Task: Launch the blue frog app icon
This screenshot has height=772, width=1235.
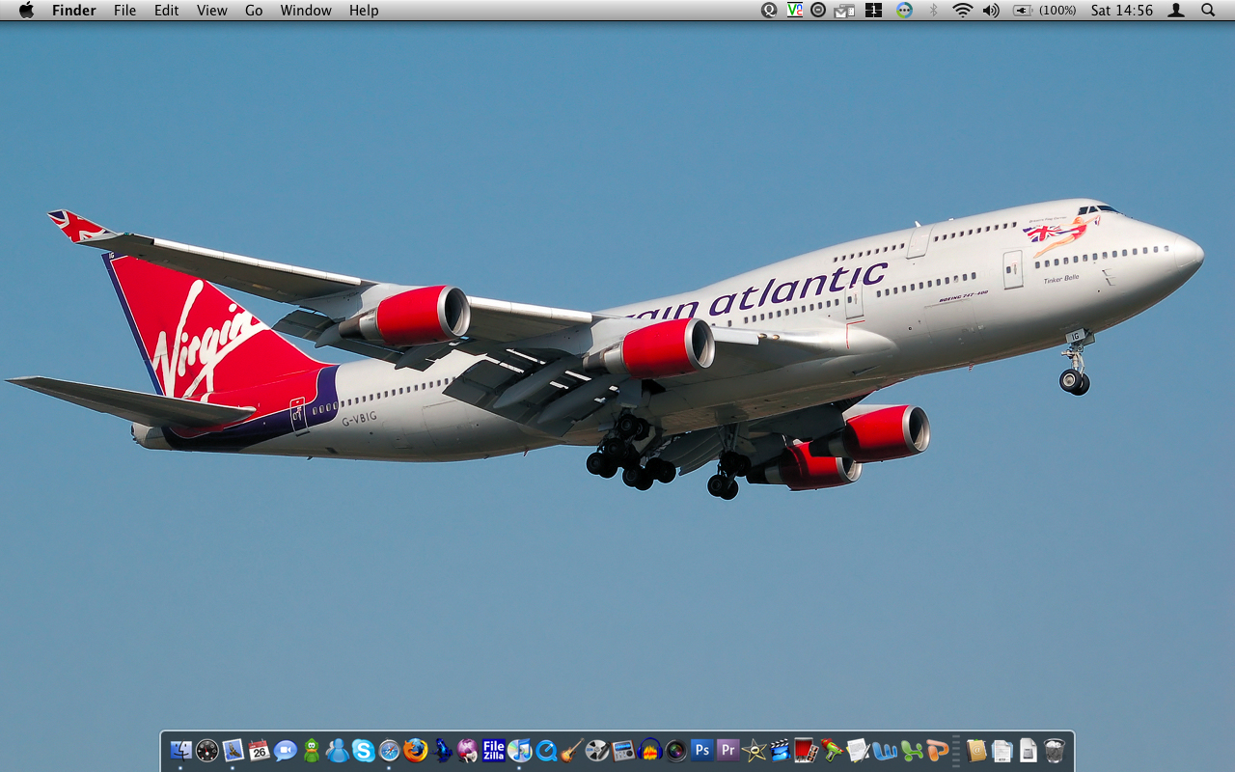Action: click(x=442, y=750)
